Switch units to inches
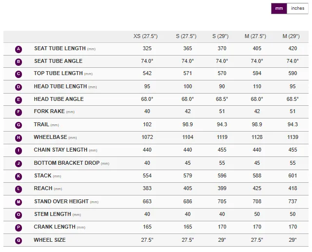312x252 pixels. pos(297,8)
